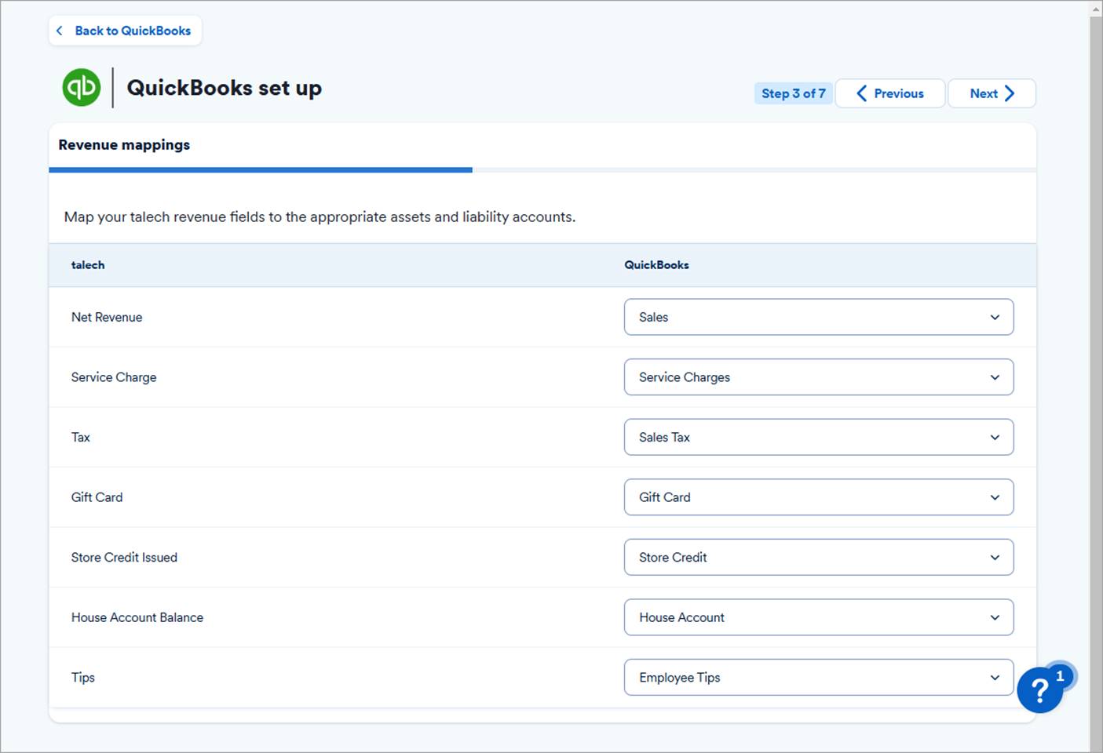Click the Step 3 of 7 badge
Image resolution: width=1103 pixels, height=753 pixels.
click(793, 93)
